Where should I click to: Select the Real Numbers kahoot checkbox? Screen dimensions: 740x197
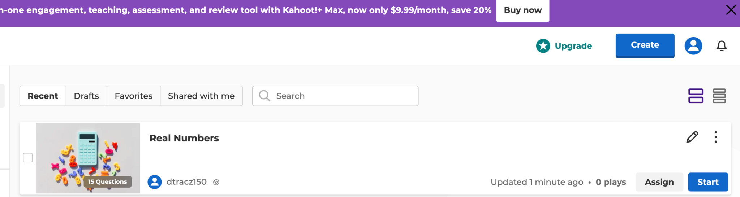pos(28,158)
